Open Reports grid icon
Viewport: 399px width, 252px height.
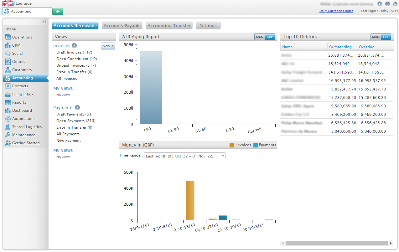tap(8, 102)
